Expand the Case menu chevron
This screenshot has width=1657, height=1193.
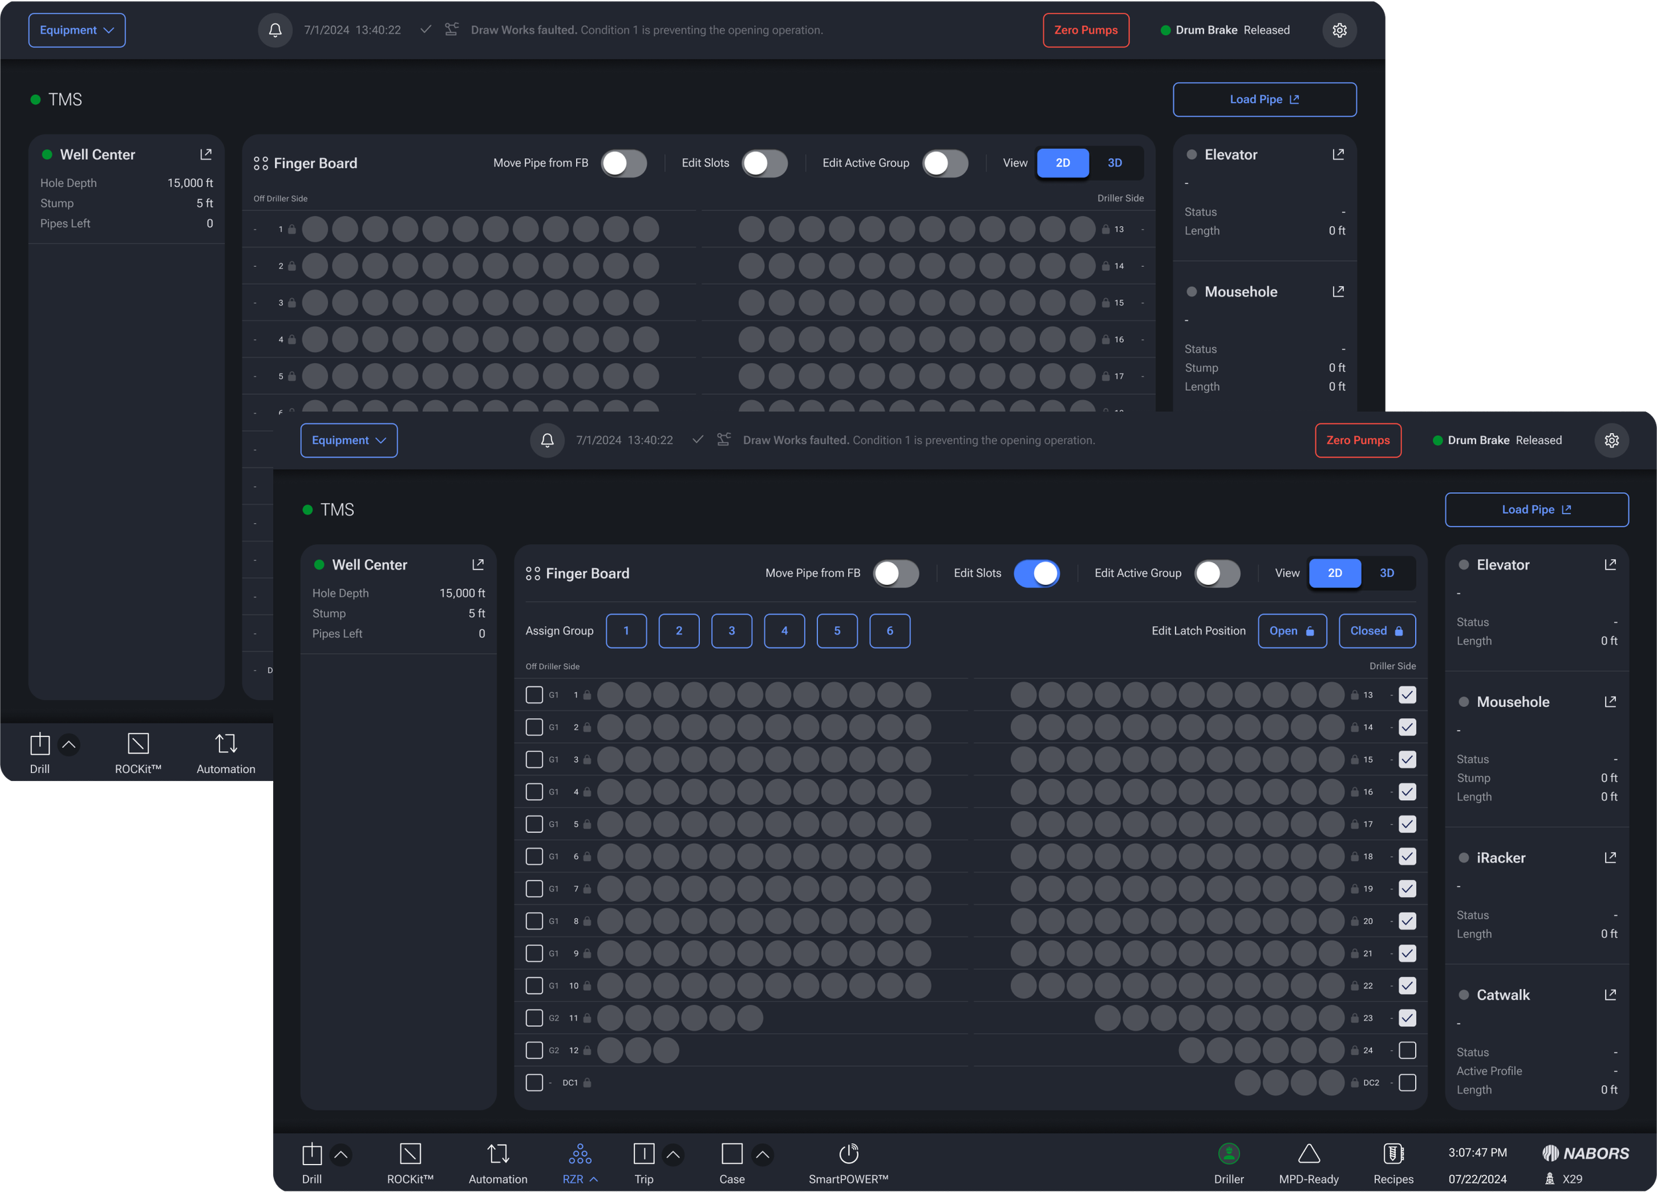point(762,1155)
